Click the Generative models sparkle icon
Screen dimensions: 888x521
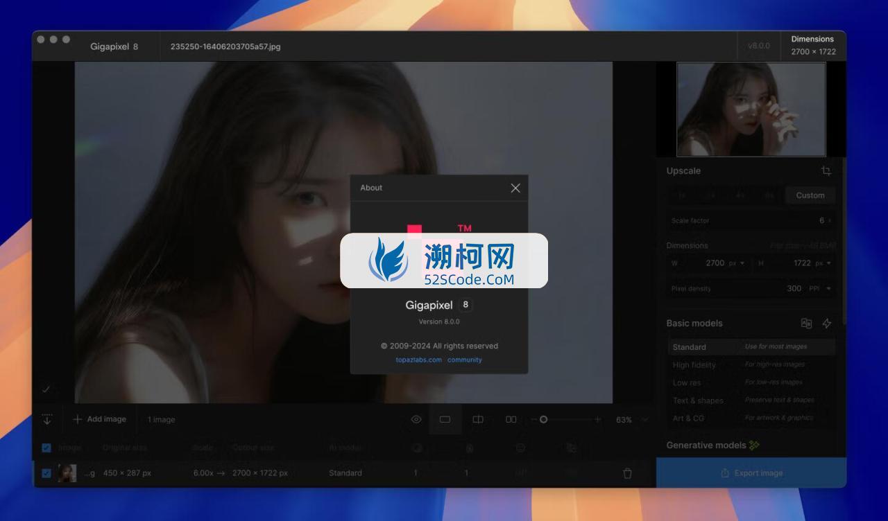pyautogui.click(x=754, y=445)
